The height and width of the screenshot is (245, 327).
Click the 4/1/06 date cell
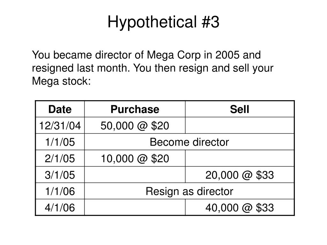click(60, 207)
